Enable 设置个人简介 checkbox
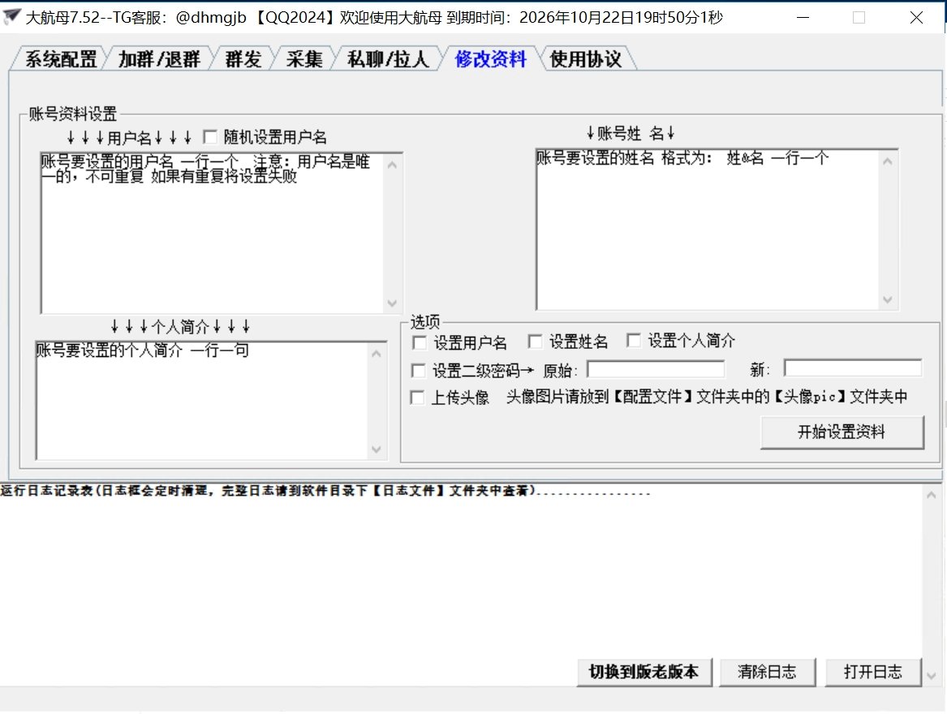 (x=633, y=342)
